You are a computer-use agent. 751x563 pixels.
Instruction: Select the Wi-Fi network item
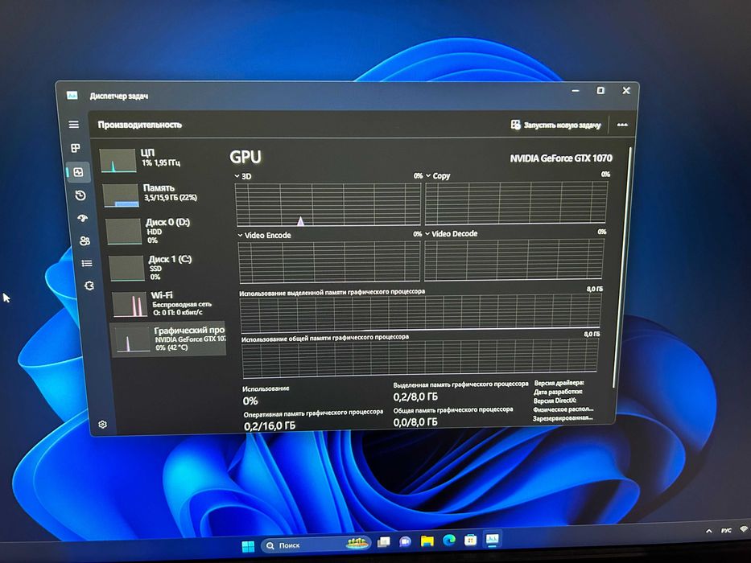167,304
